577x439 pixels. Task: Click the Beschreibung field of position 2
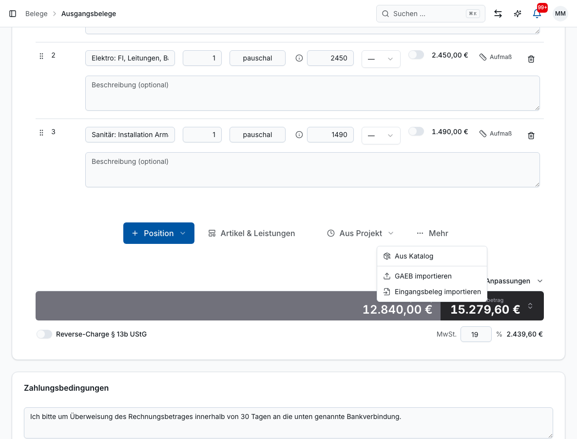coord(312,93)
